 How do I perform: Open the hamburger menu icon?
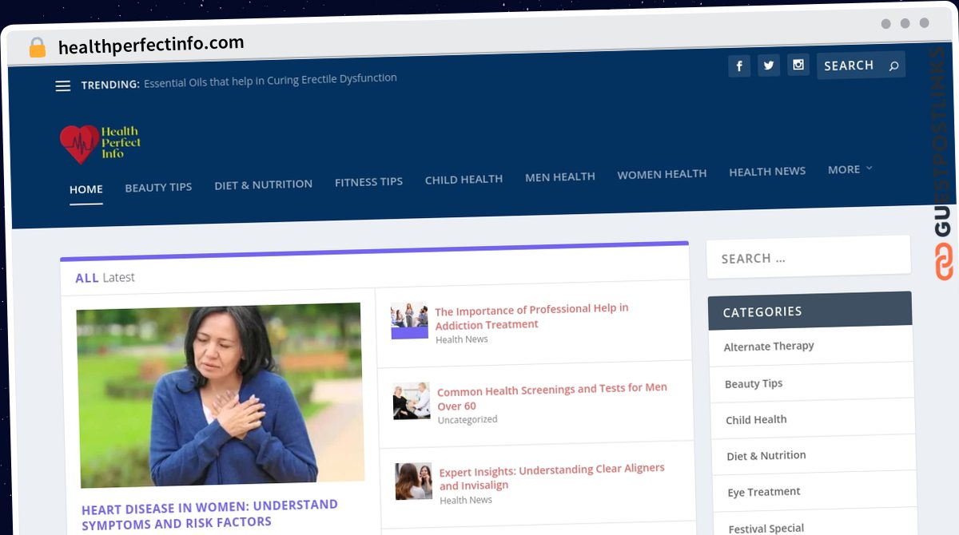pos(63,85)
